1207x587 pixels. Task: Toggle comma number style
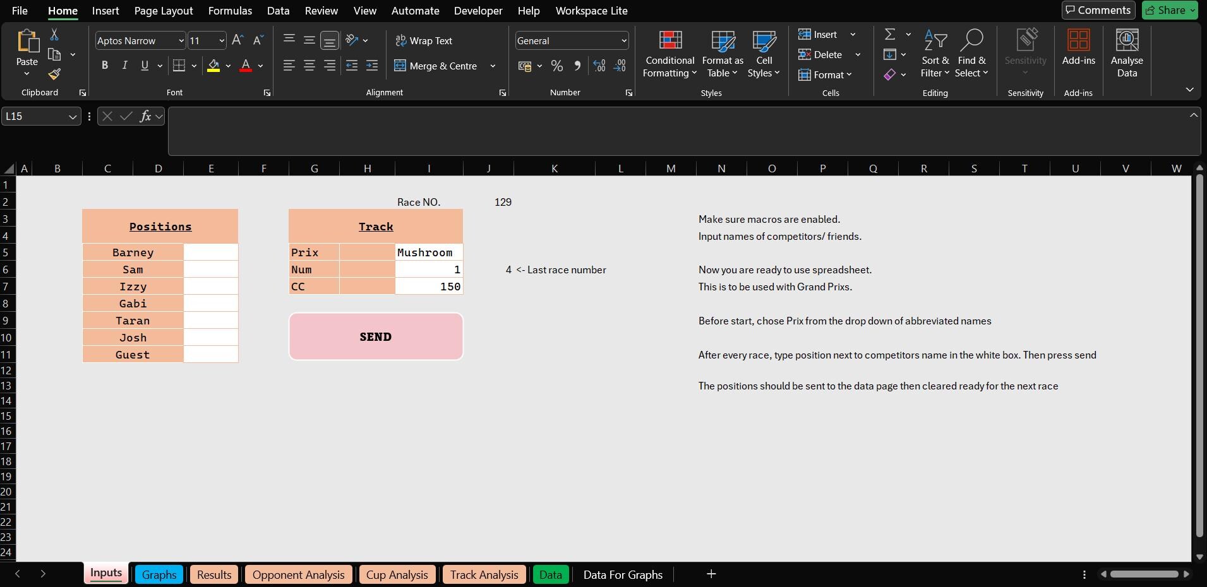click(577, 66)
